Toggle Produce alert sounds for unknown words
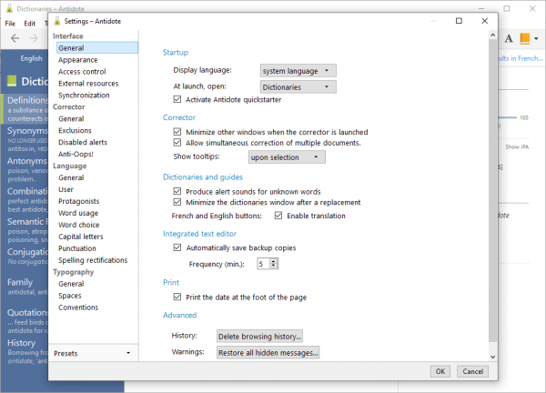Image resolution: width=546 pixels, height=393 pixels. click(177, 191)
